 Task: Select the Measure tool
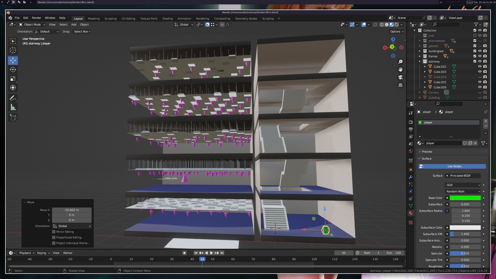(13, 107)
